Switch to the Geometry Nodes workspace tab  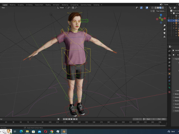click(x=86, y=5)
